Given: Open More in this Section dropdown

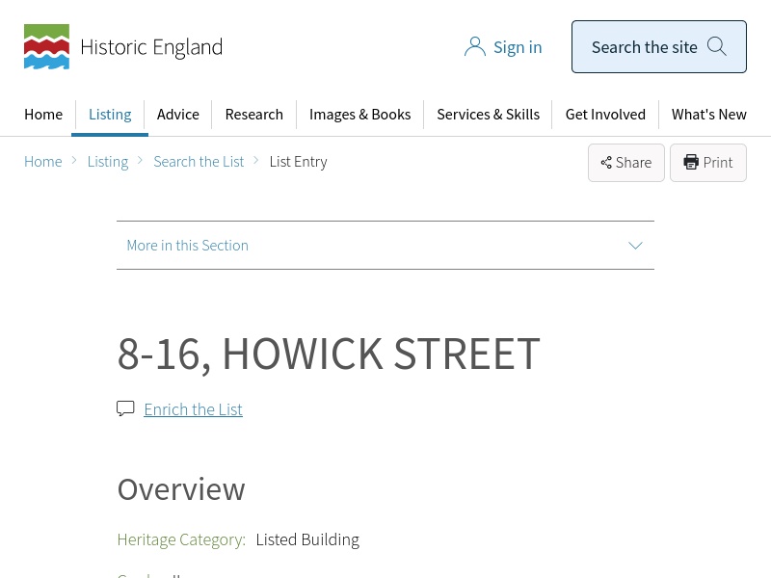Looking at the screenshot, I should tap(188, 246).
